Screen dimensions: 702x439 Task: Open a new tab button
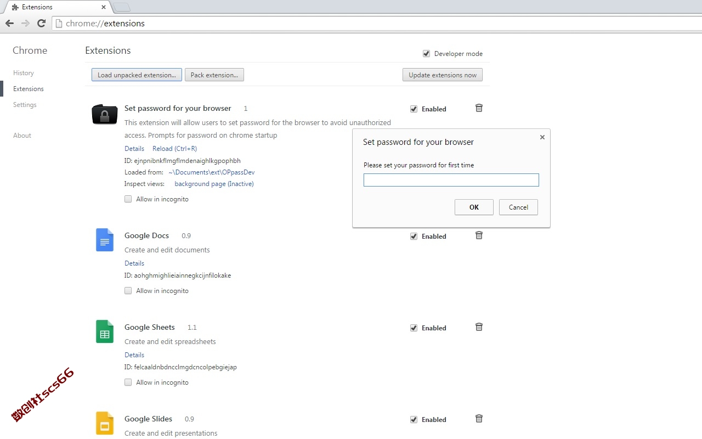122,7
